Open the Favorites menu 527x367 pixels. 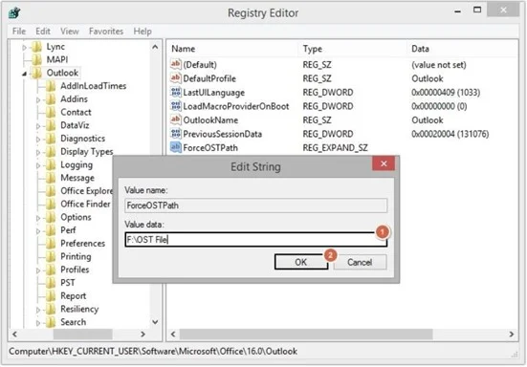[106, 32]
